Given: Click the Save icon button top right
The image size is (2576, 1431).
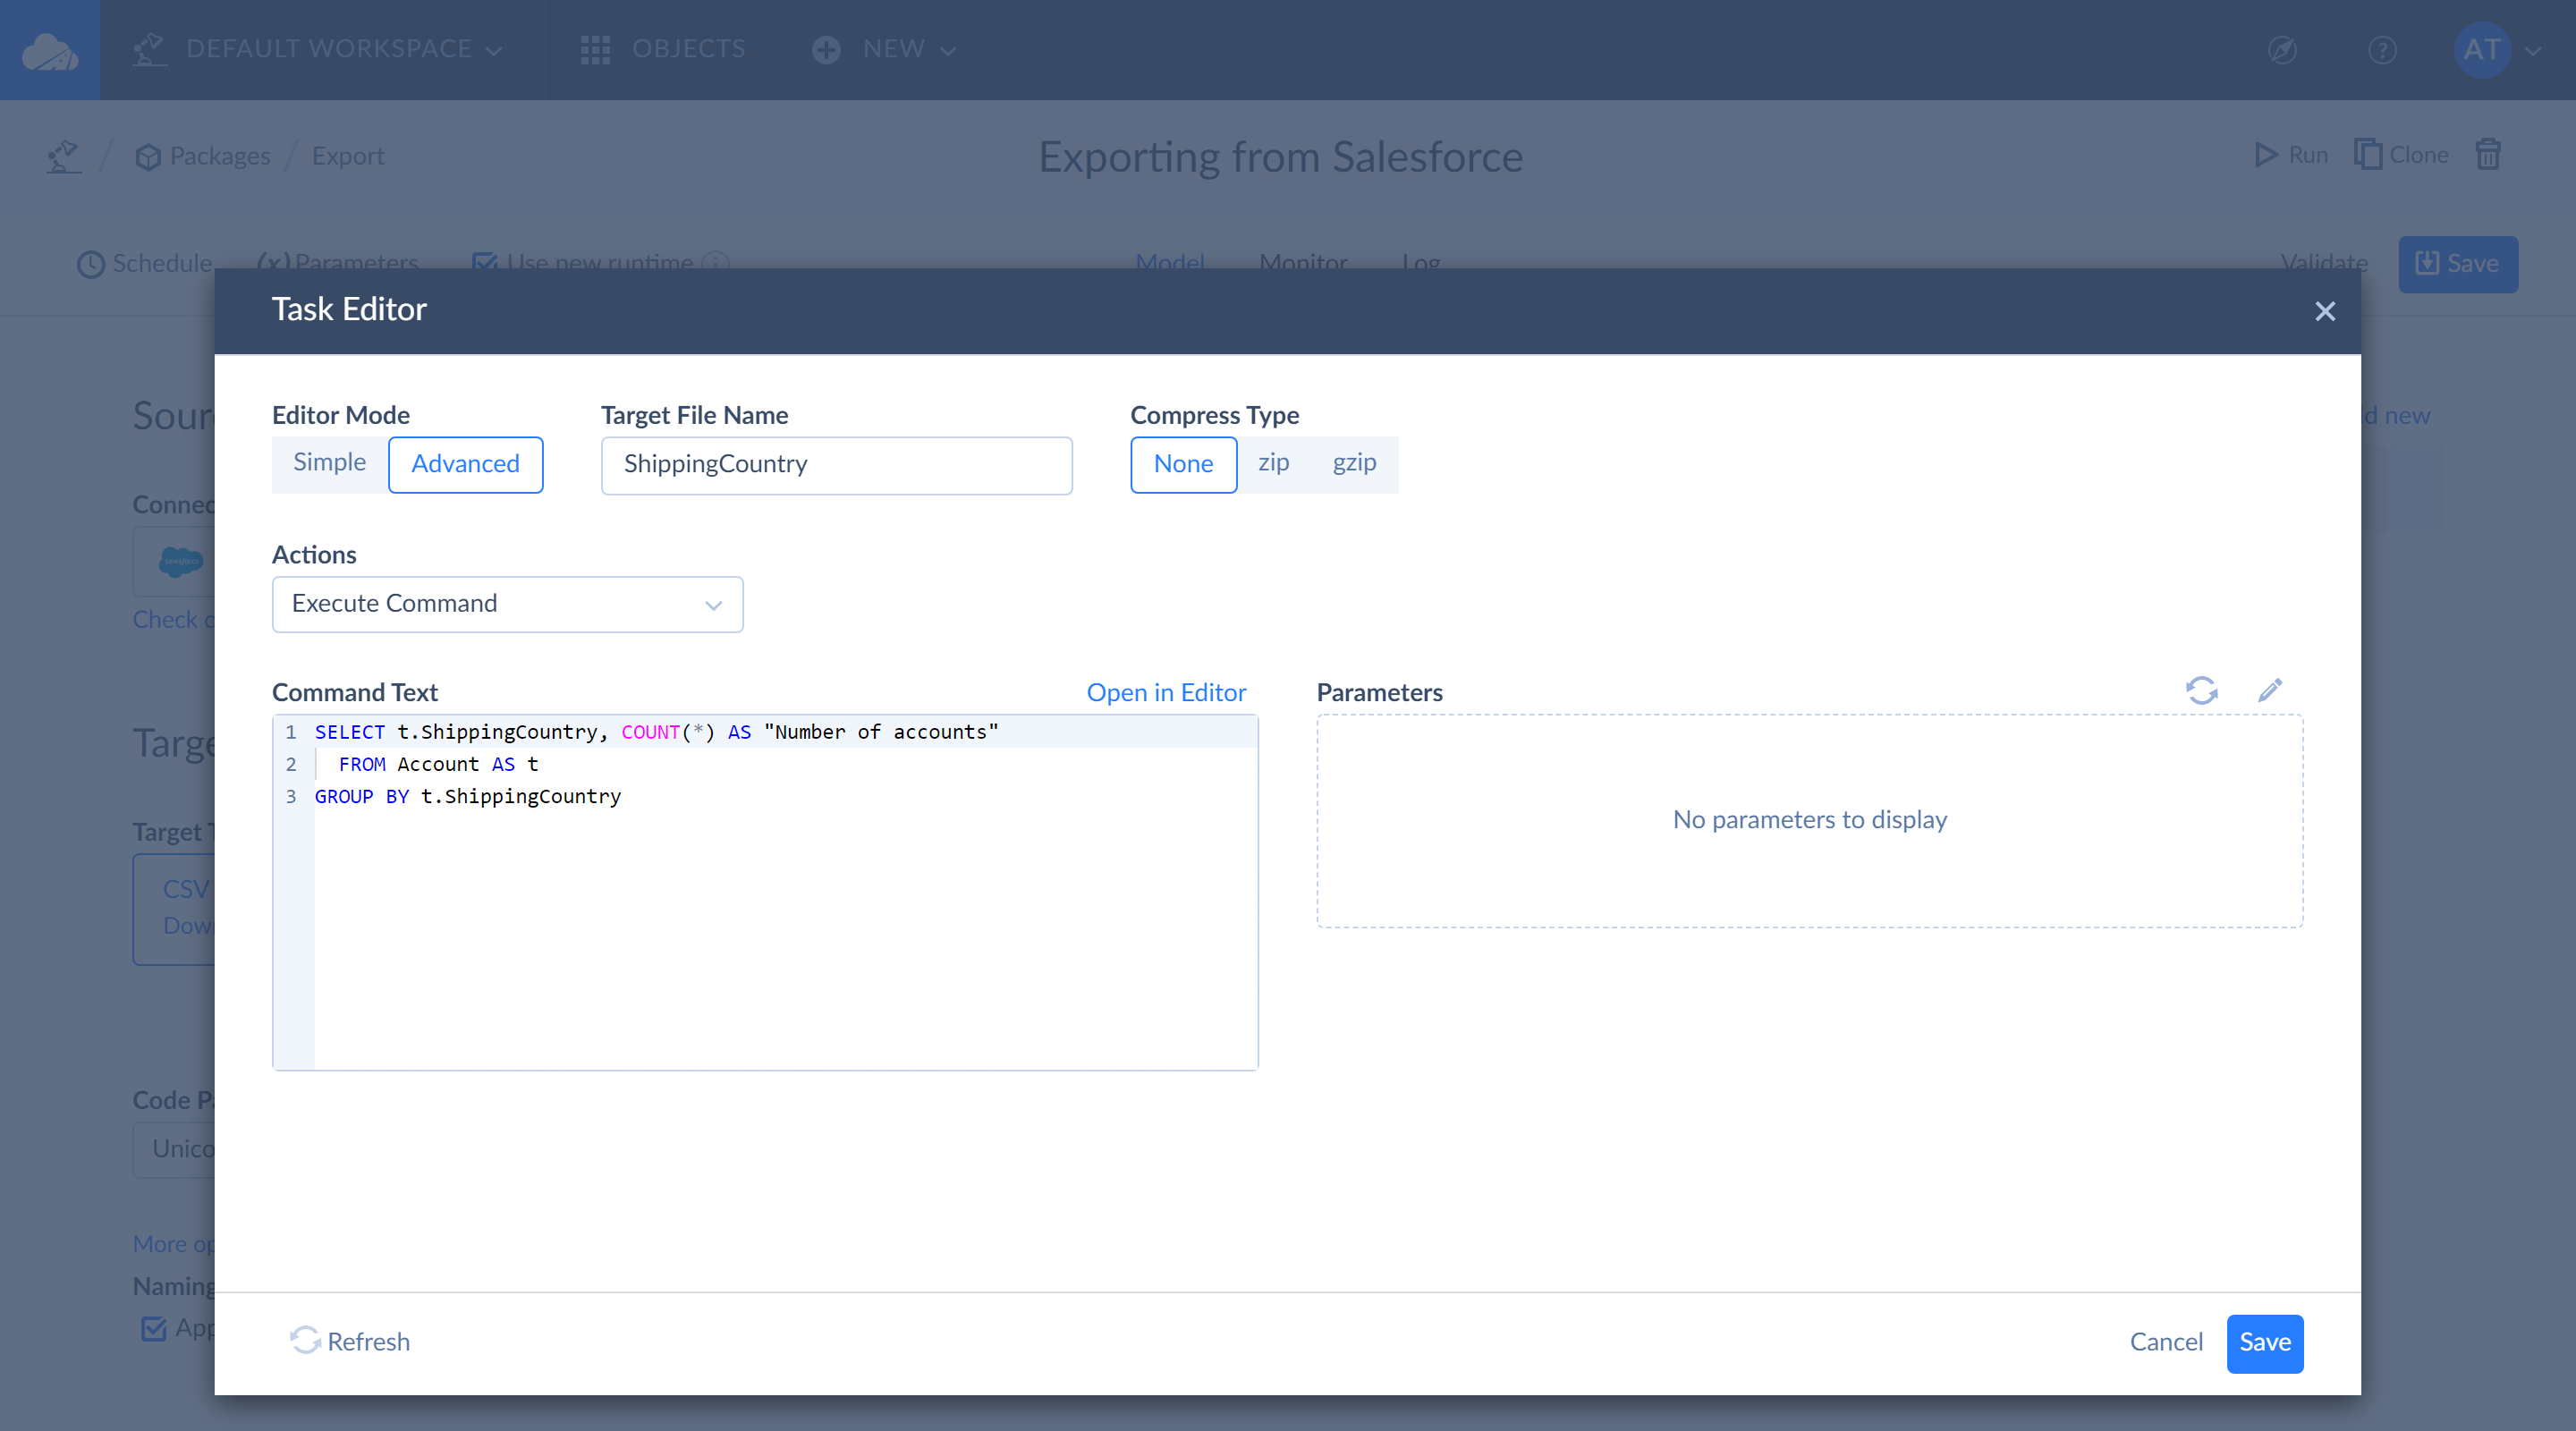Looking at the screenshot, I should coord(2458,263).
